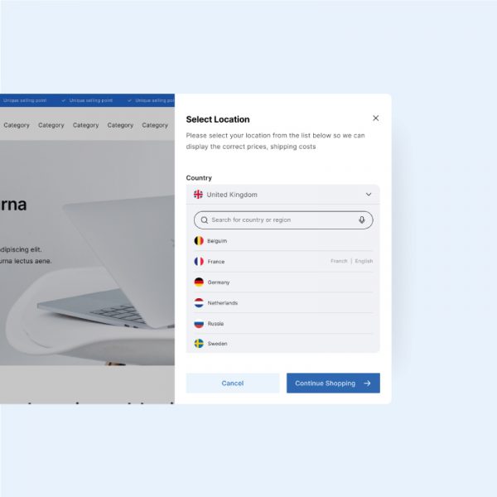Click the microphone voice search icon
The height and width of the screenshot is (497, 497).
point(362,220)
